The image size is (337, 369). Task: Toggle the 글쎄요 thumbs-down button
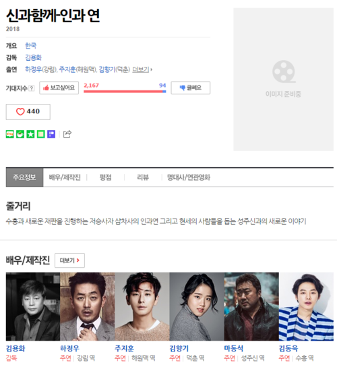pyautogui.click(x=191, y=88)
